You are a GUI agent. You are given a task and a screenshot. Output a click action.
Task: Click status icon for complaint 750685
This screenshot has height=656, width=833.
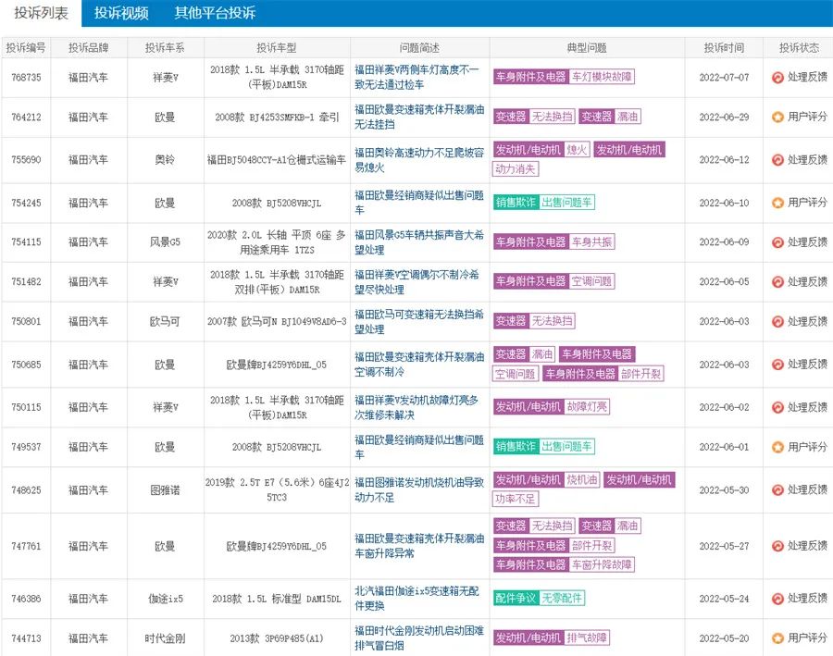click(777, 365)
